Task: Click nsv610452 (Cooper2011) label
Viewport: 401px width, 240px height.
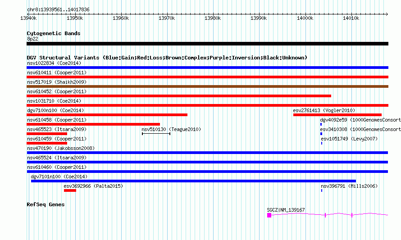Action: point(57,91)
